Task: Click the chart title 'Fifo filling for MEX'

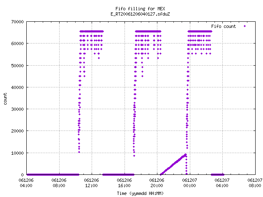Action: click(140, 9)
